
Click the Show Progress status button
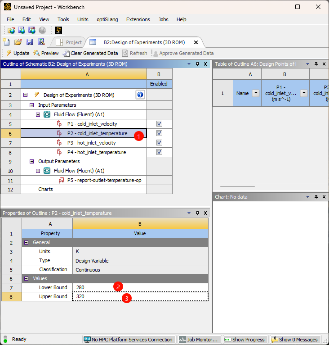click(245, 340)
